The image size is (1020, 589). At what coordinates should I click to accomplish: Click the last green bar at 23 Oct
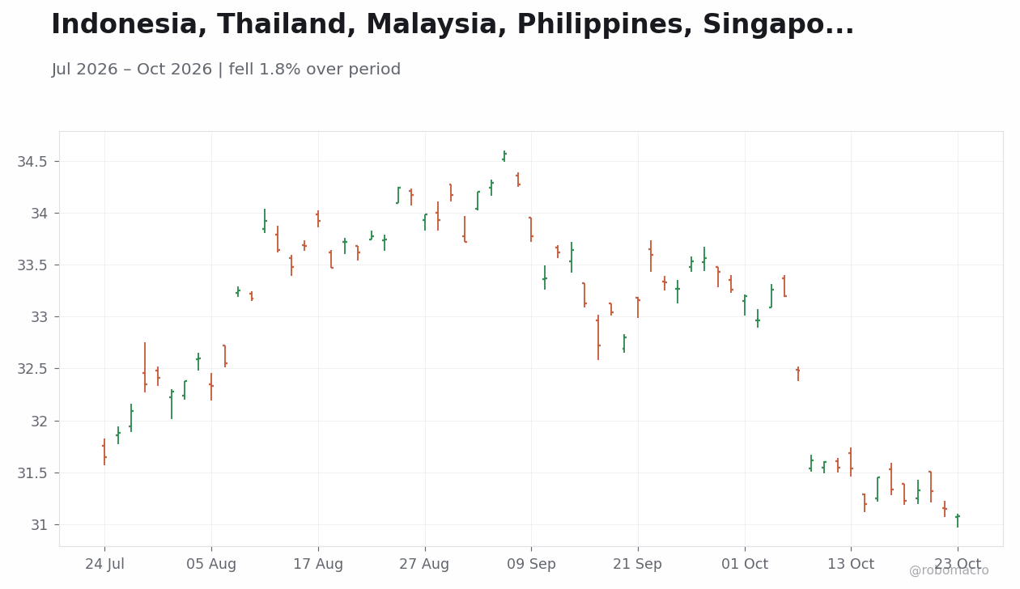pyautogui.click(x=958, y=520)
